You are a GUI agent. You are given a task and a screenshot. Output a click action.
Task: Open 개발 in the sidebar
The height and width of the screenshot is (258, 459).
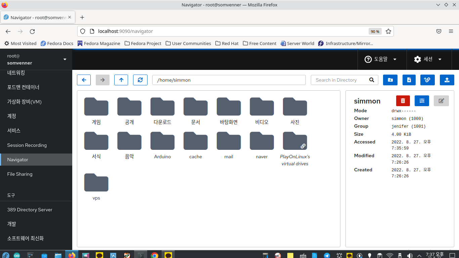36,224
